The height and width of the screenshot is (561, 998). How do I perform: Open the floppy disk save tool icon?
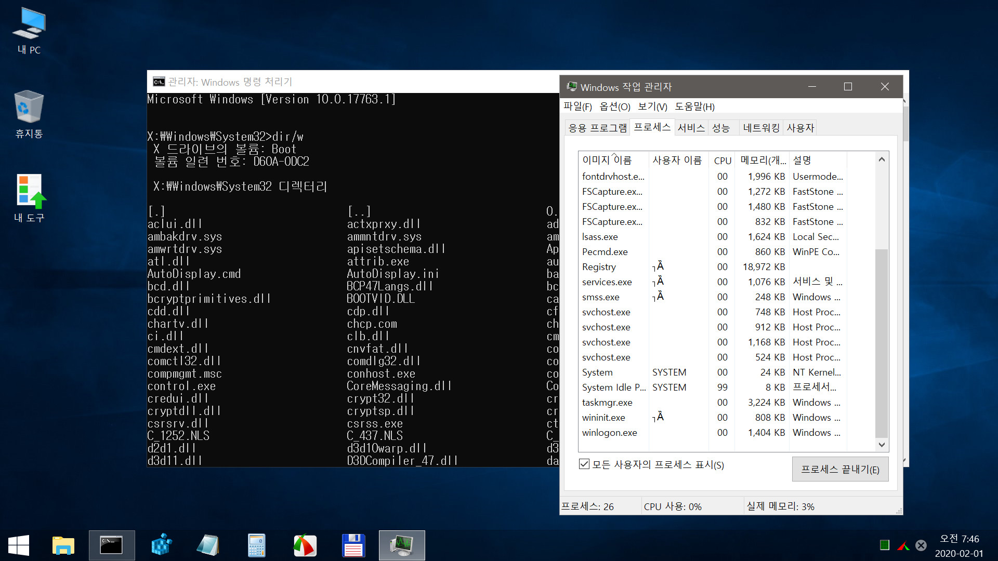[x=353, y=545]
